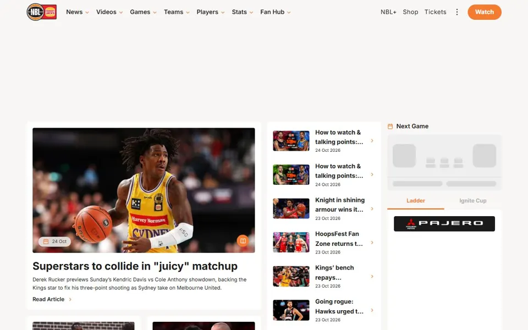Viewport: 528px width, 330px height.
Task: Click arrow next to Read Article
Action: 70,299
